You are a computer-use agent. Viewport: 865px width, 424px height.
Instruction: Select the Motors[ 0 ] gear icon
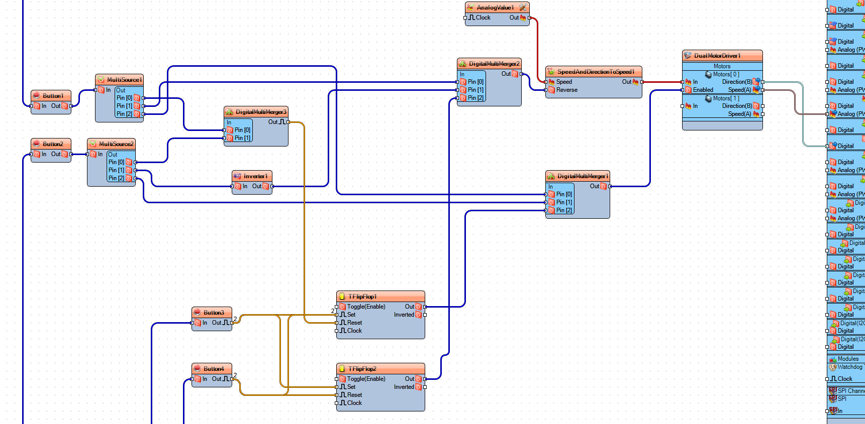pos(708,74)
